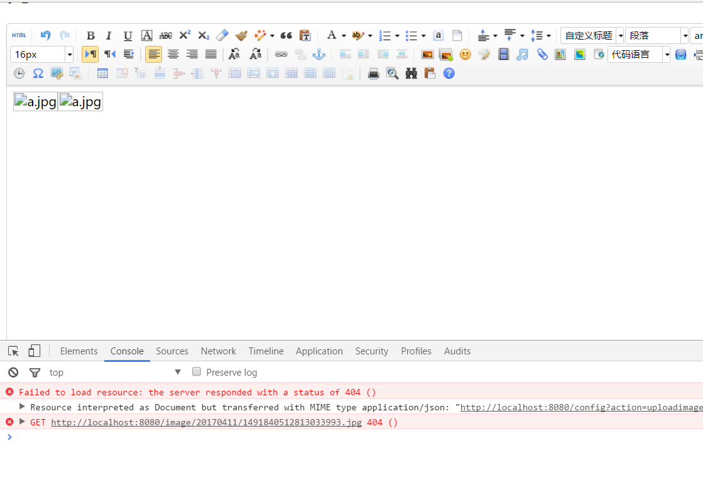Image resolution: width=703 pixels, height=497 pixels.
Task: Align text to the left
Action: tap(154, 54)
